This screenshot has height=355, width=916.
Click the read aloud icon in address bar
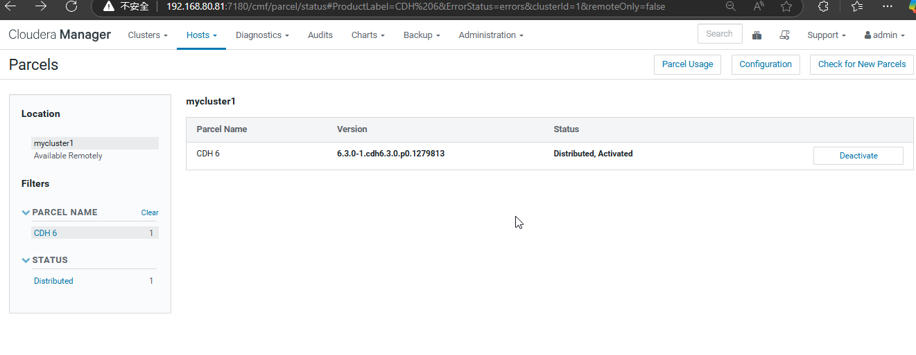point(759,6)
